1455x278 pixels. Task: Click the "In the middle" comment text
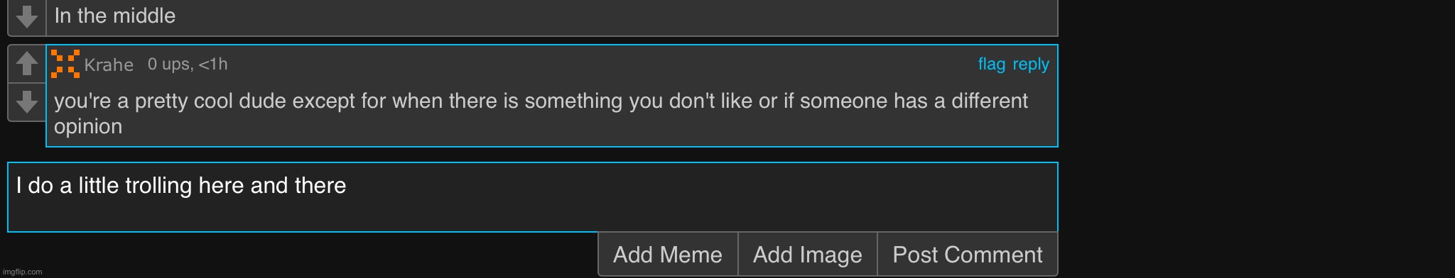[115, 16]
